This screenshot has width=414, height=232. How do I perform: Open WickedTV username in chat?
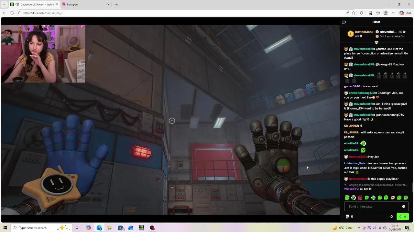tap(351, 189)
